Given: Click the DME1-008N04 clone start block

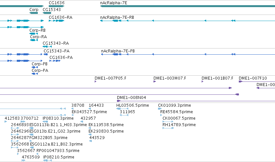Looking at the screenshot, I should point(119,101).
